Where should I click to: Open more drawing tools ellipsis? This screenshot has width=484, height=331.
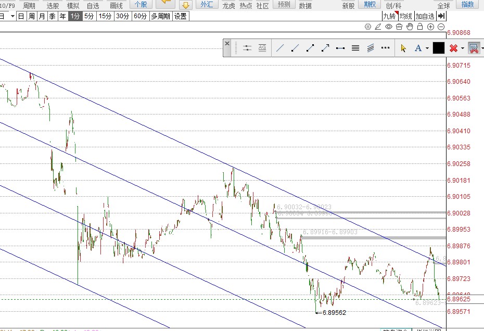[385, 48]
